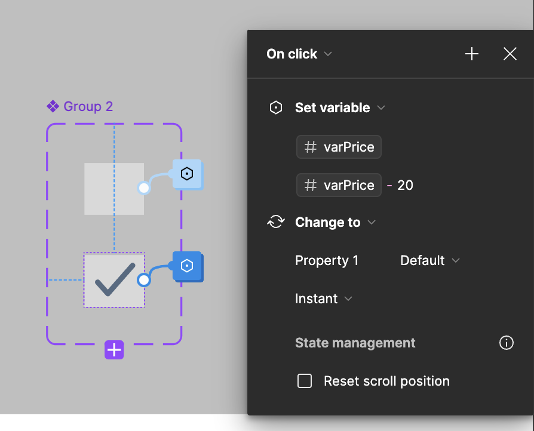This screenshot has width=534, height=431.
Task: Select the light blue interaction badge on top variant
Action: (188, 174)
